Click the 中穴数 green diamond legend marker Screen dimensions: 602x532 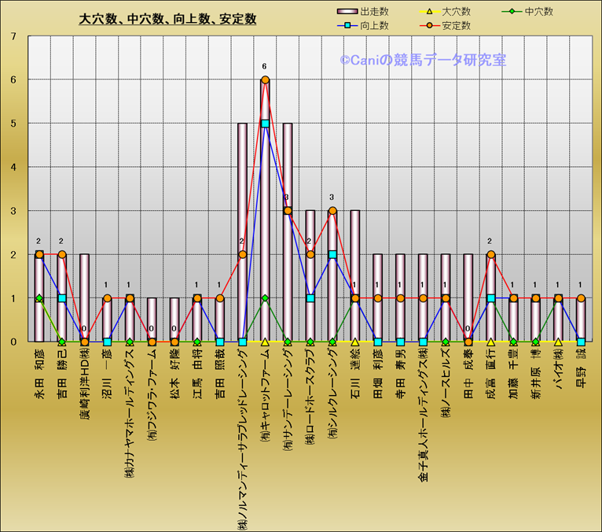(511, 12)
